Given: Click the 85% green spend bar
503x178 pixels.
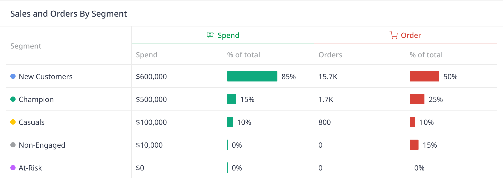Looking at the screenshot, I should point(252,76).
